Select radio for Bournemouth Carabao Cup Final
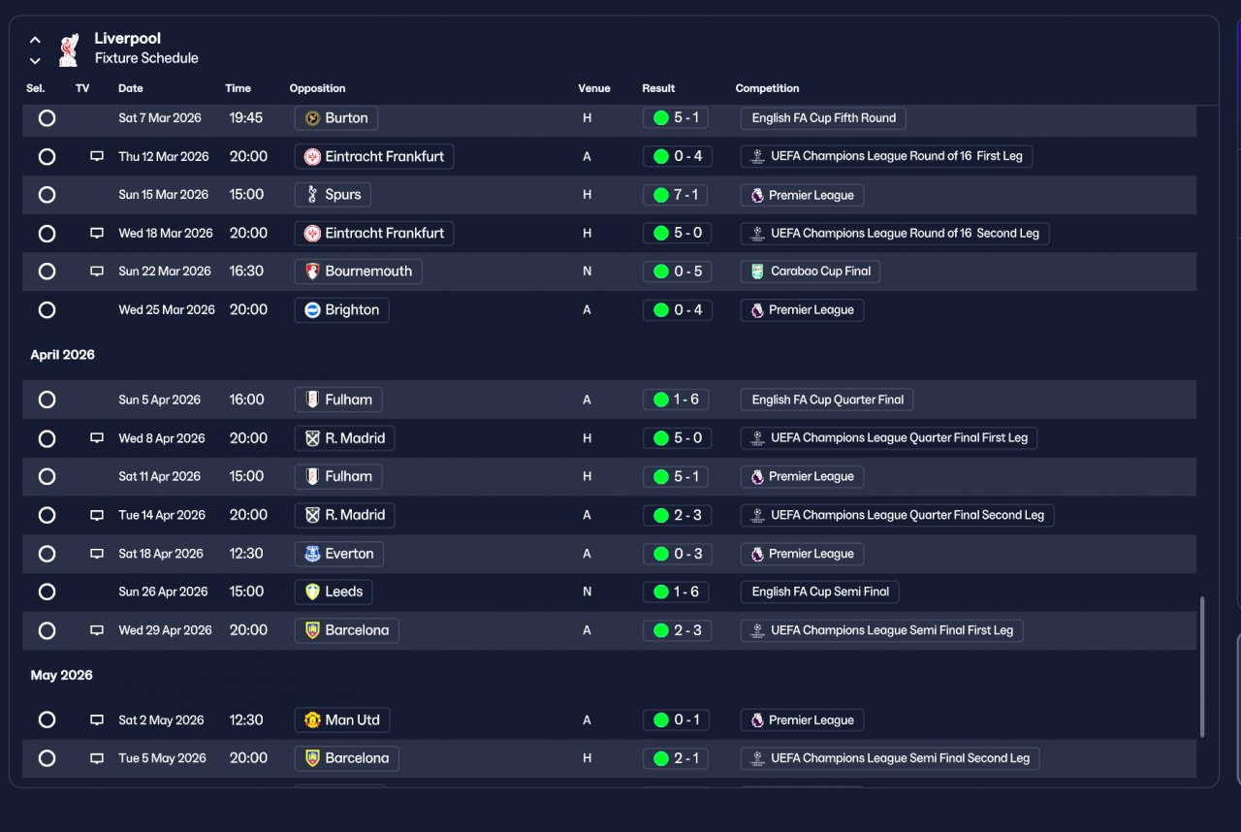This screenshot has width=1241, height=832. pos(47,272)
